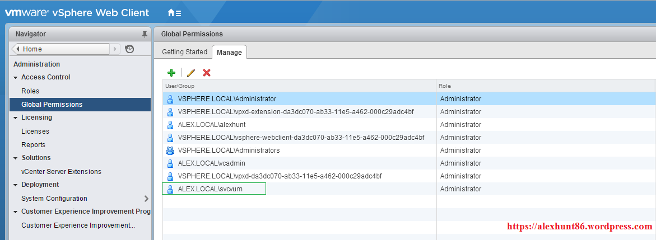Sort by the User/Group column header
Viewport: 656px width, 240px height.
click(x=299, y=86)
